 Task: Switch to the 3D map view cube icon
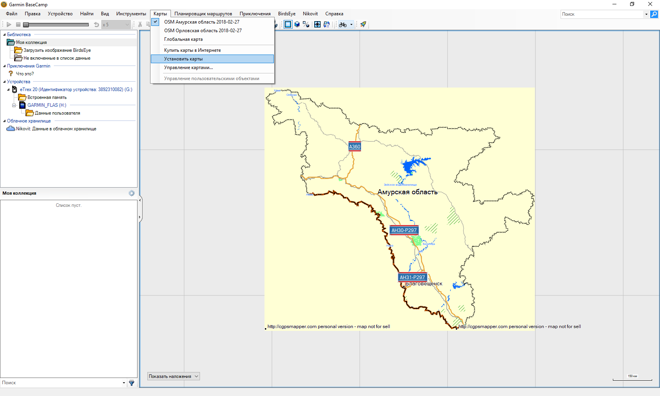tap(297, 24)
